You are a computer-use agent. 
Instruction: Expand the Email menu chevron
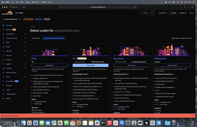point(25,47)
